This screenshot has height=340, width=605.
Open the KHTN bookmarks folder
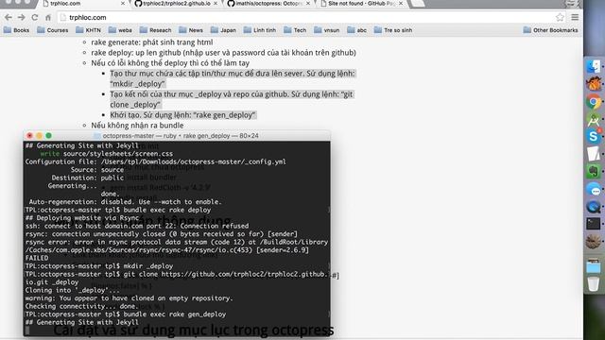coord(88,30)
